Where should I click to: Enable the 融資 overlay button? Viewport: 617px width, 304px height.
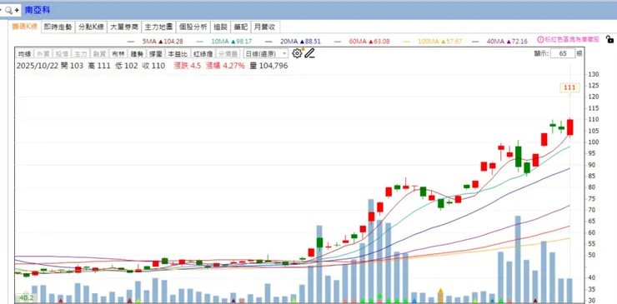click(x=99, y=54)
